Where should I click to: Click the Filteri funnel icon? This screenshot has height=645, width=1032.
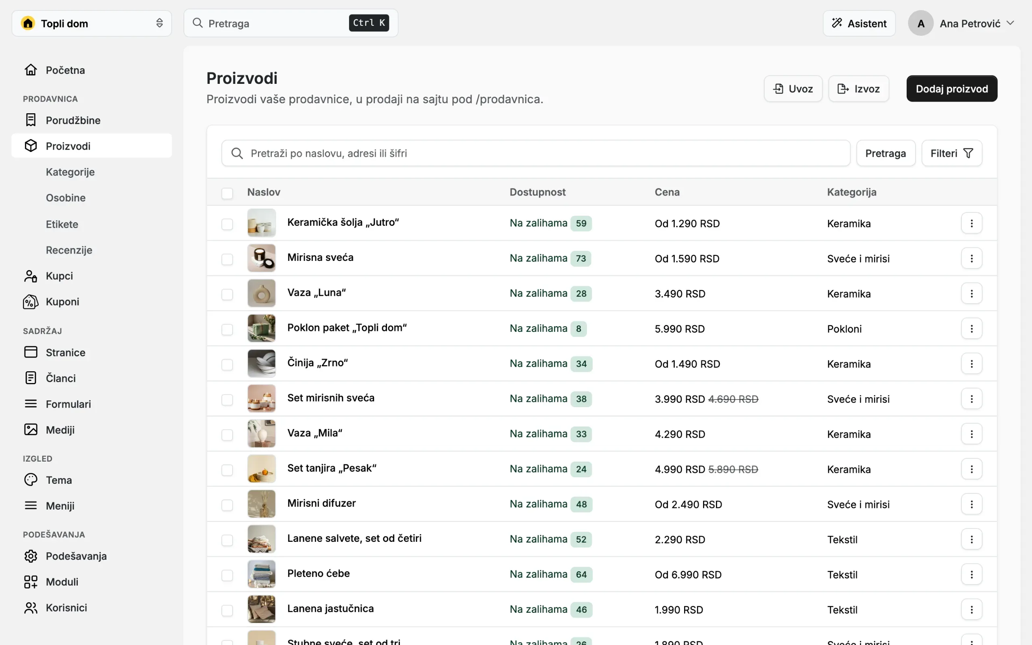(968, 153)
